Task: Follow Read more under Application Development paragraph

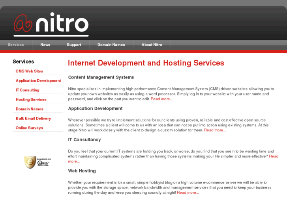Action: pyautogui.click(x=215, y=130)
